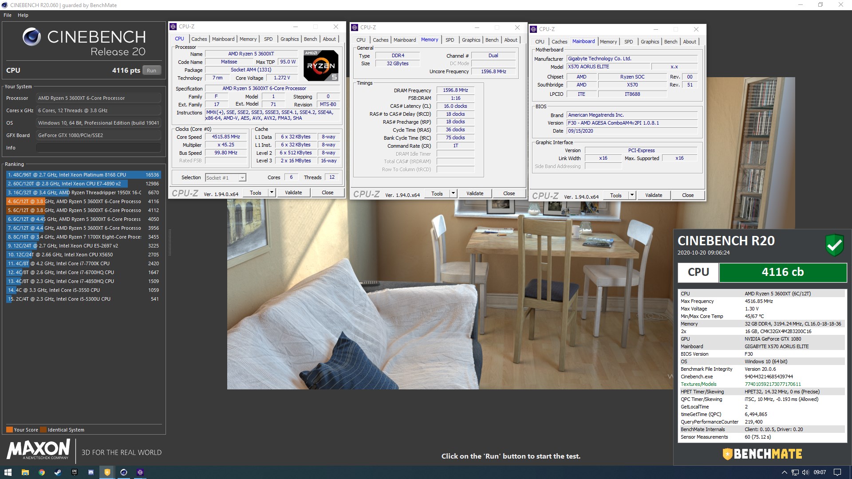Click the green 4116 cb score bar
Image resolution: width=852 pixels, height=479 pixels.
coord(783,272)
